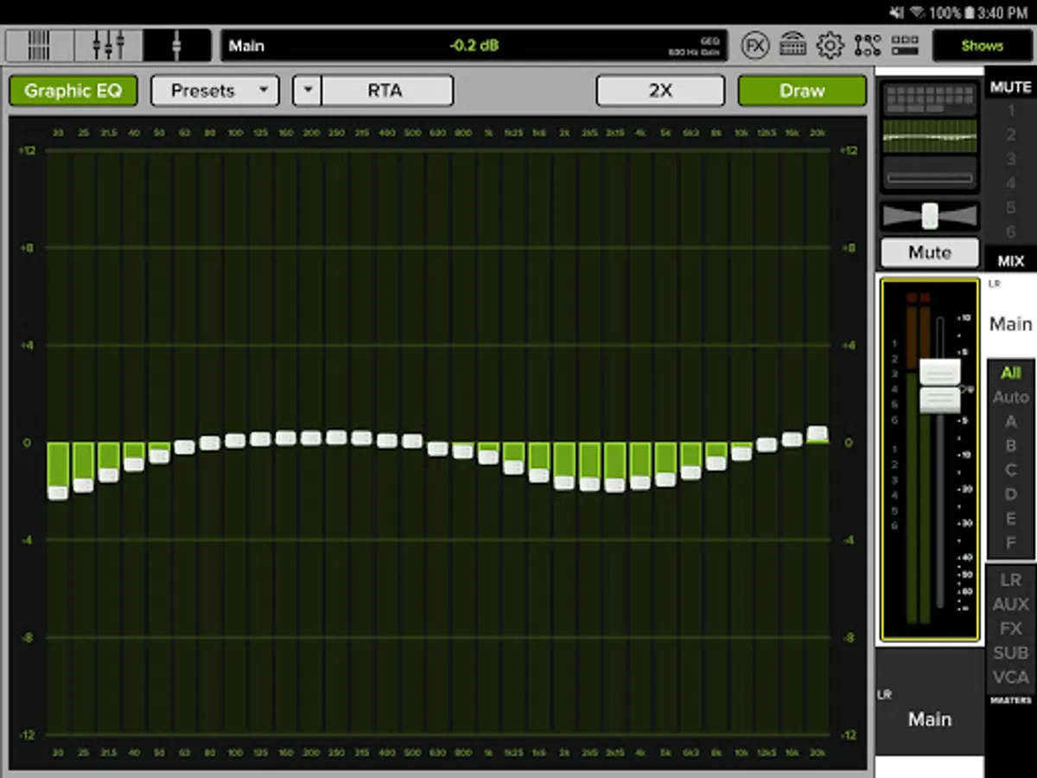Toggle the Draw mode button
Screen dimensions: 1037x778
pos(802,91)
